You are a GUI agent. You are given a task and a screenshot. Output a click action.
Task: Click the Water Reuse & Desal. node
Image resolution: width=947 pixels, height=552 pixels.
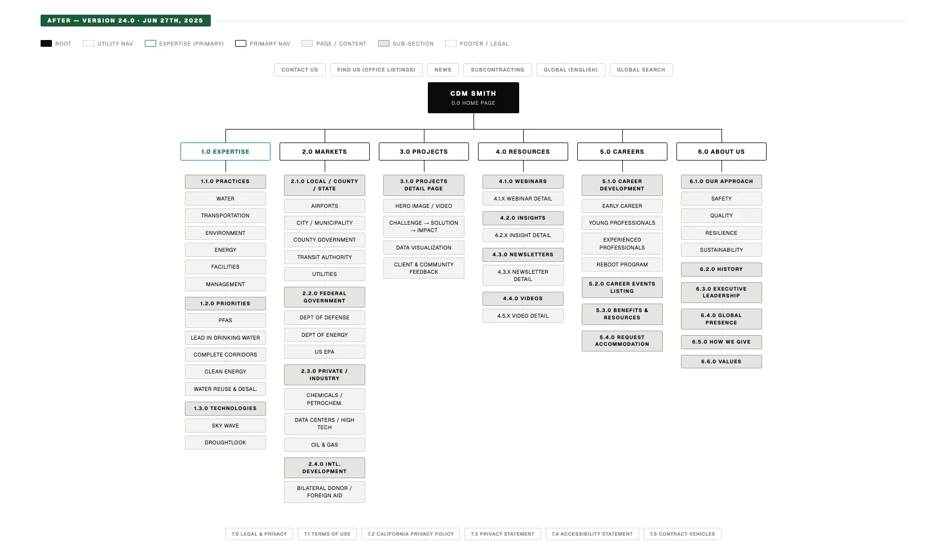click(x=225, y=389)
